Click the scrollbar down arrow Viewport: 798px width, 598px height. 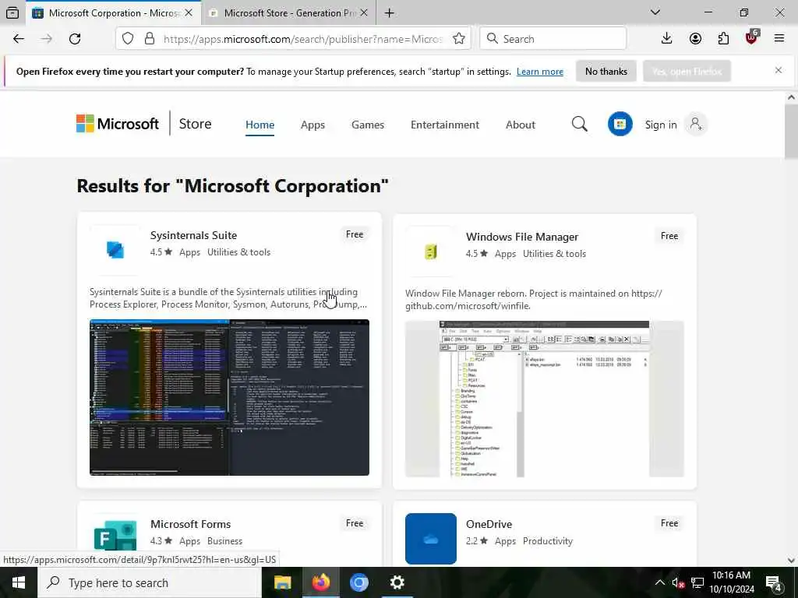(x=791, y=561)
